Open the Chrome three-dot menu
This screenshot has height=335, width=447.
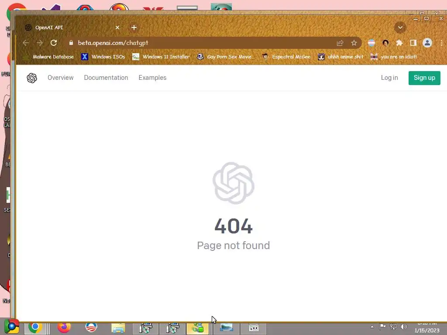pos(441,43)
